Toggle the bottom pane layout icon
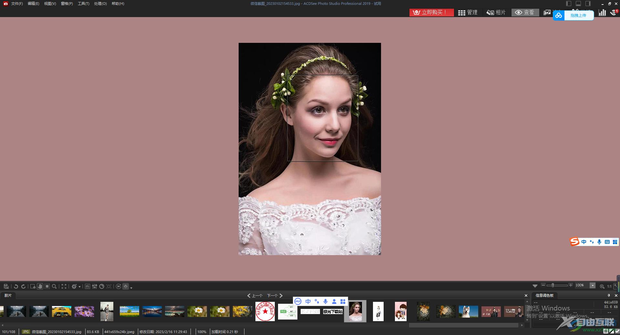 (x=578, y=4)
